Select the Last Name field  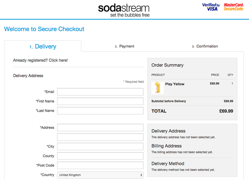pos(100,111)
